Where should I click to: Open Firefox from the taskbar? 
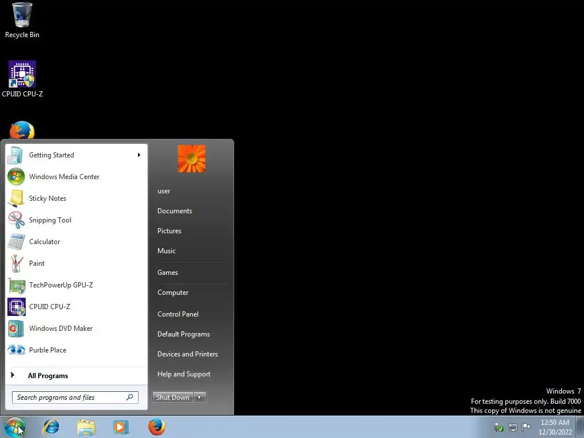coord(157,427)
